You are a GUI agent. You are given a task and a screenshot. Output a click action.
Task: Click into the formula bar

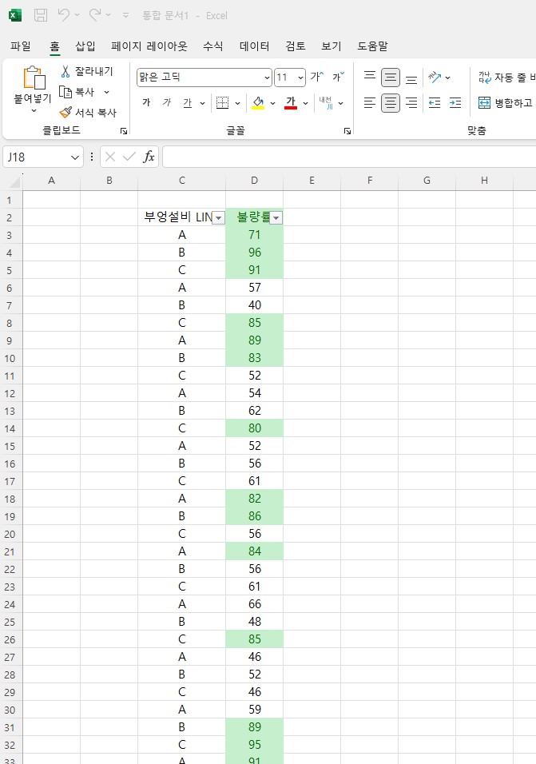coord(349,157)
